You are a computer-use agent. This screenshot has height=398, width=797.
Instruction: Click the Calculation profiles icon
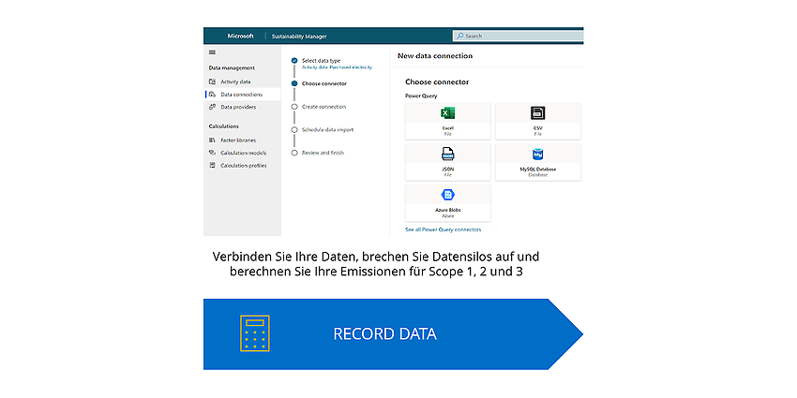tap(213, 165)
